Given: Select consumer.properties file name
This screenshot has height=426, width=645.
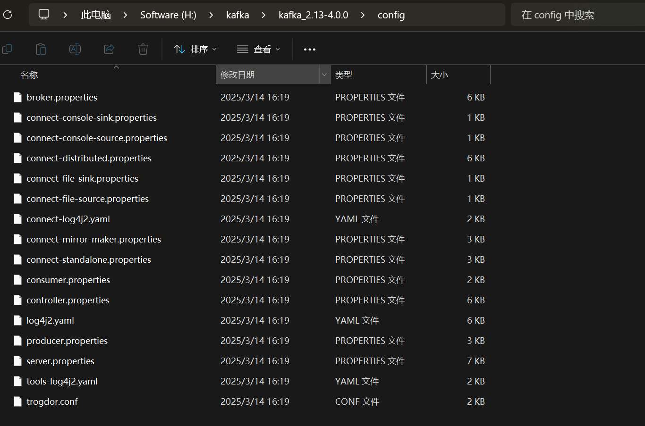Looking at the screenshot, I should 68,280.
